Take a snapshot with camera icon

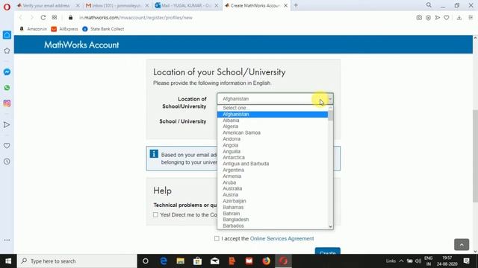[419, 18]
